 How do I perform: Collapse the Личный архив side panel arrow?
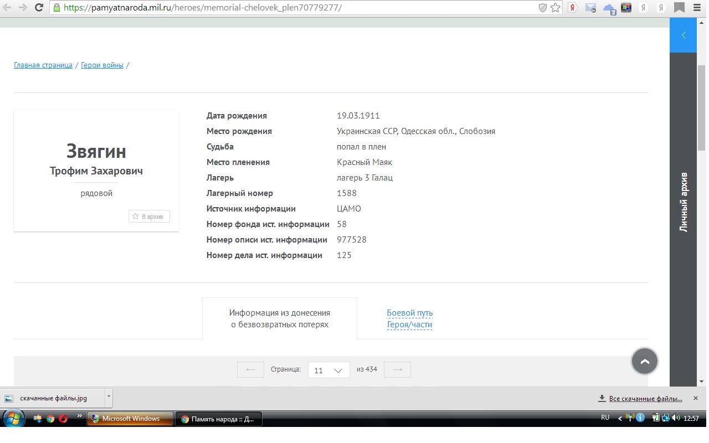click(684, 35)
